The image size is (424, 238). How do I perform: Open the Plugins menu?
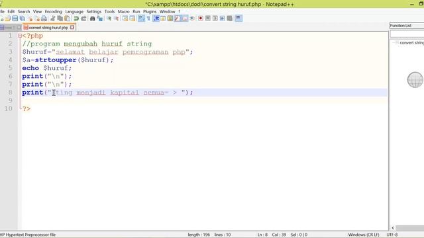(150, 12)
